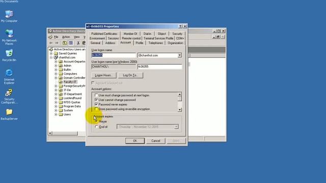Switch to the Profile tab
Screen dimensions: 326x183
point(139,43)
